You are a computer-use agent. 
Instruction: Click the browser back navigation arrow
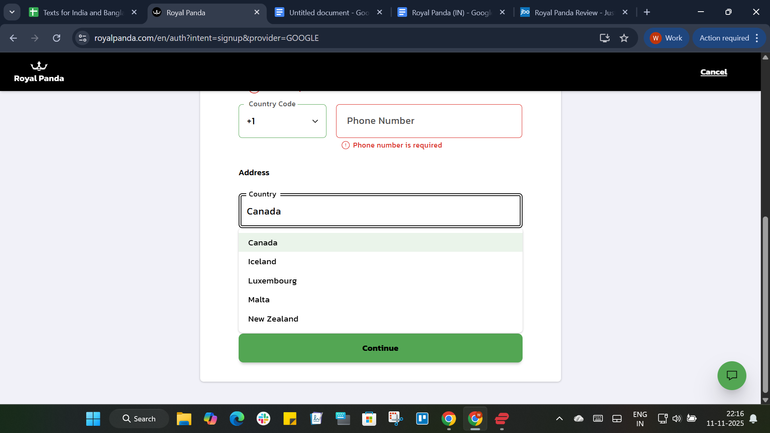pyautogui.click(x=14, y=38)
